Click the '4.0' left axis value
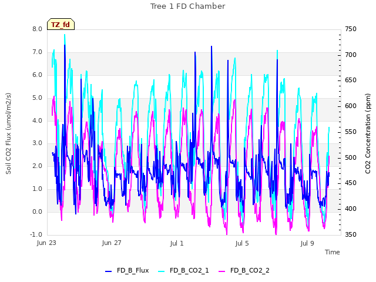376x282 pixels. click(37, 120)
